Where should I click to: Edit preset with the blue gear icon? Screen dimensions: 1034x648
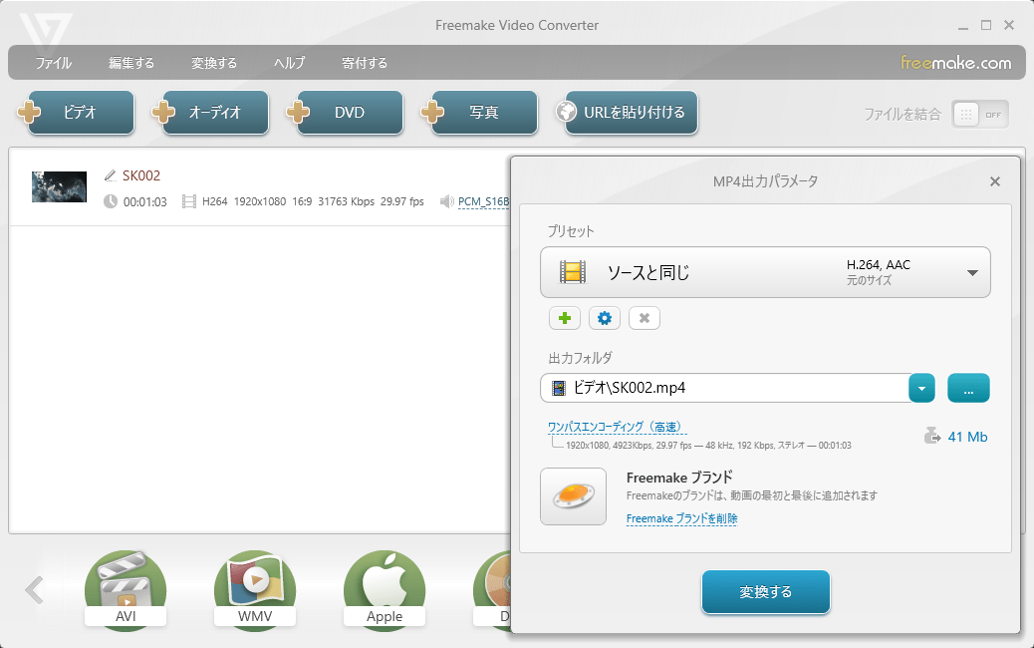click(x=604, y=318)
